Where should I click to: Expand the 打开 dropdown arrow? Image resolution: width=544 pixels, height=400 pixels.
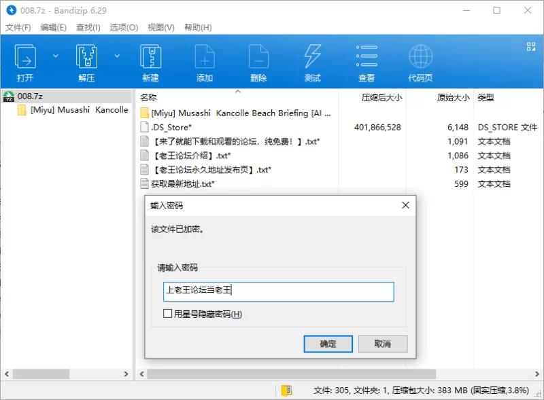click(56, 56)
